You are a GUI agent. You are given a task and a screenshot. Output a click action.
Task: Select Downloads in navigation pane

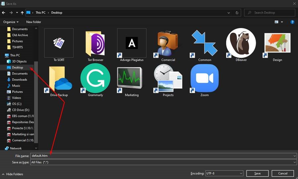click(x=20, y=80)
